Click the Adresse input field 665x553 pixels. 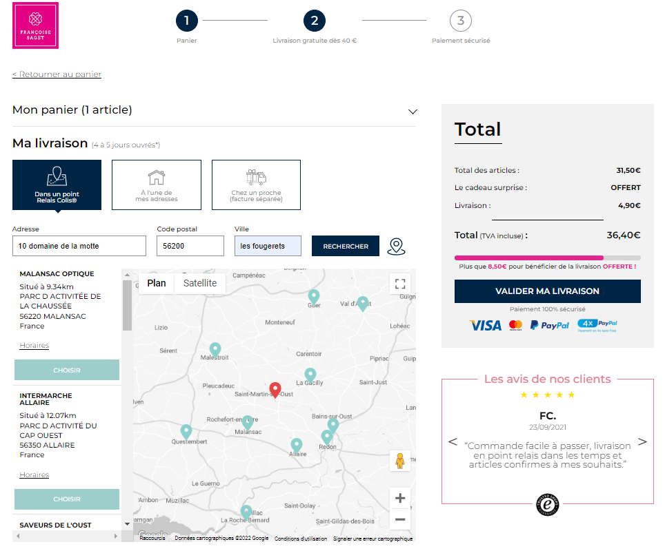click(x=79, y=246)
